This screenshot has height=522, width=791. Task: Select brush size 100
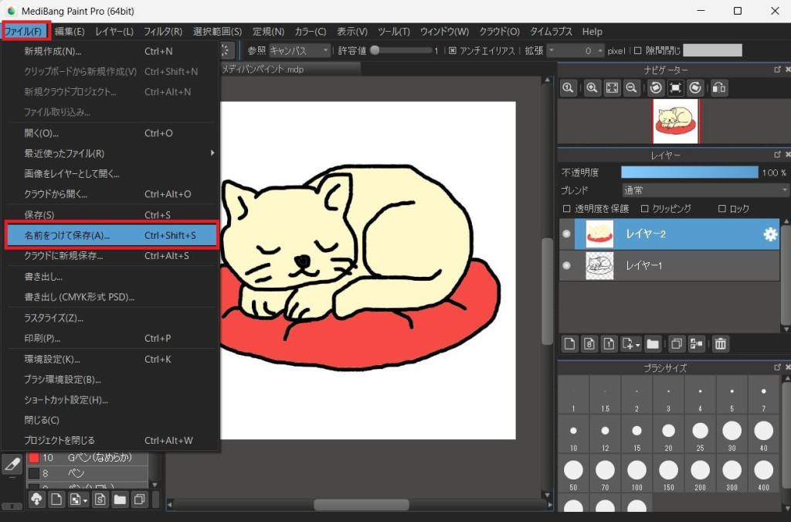click(637, 473)
